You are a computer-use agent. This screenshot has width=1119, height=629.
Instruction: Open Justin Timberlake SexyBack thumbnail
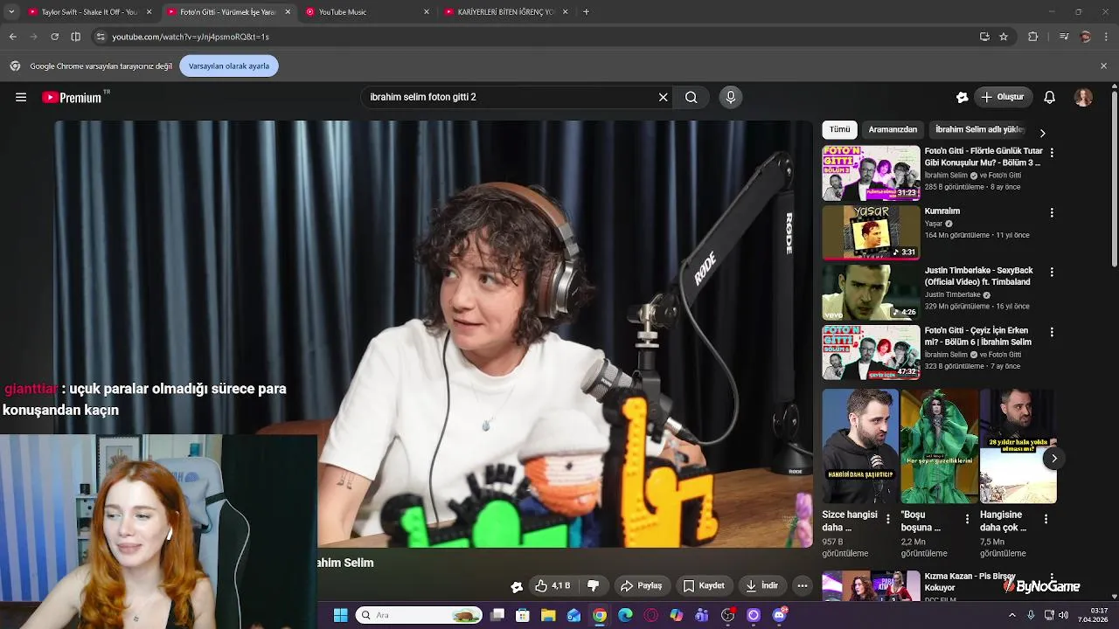coord(871,293)
